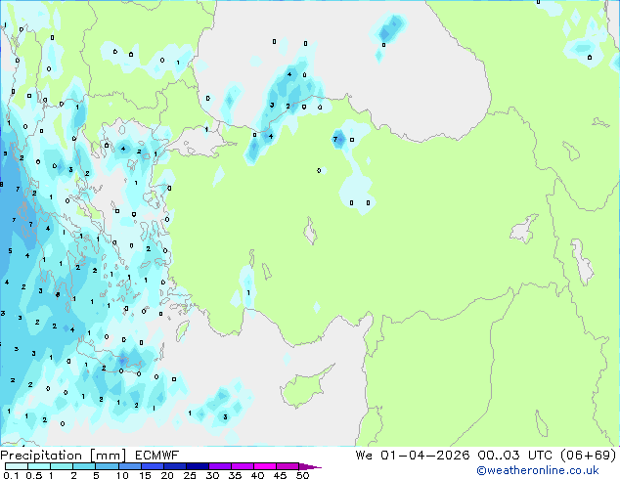
Task: Click the '30' legend scale label
Action: coord(212,475)
